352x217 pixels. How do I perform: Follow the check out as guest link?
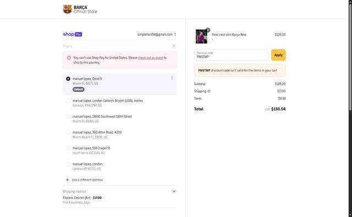coord(150,58)
